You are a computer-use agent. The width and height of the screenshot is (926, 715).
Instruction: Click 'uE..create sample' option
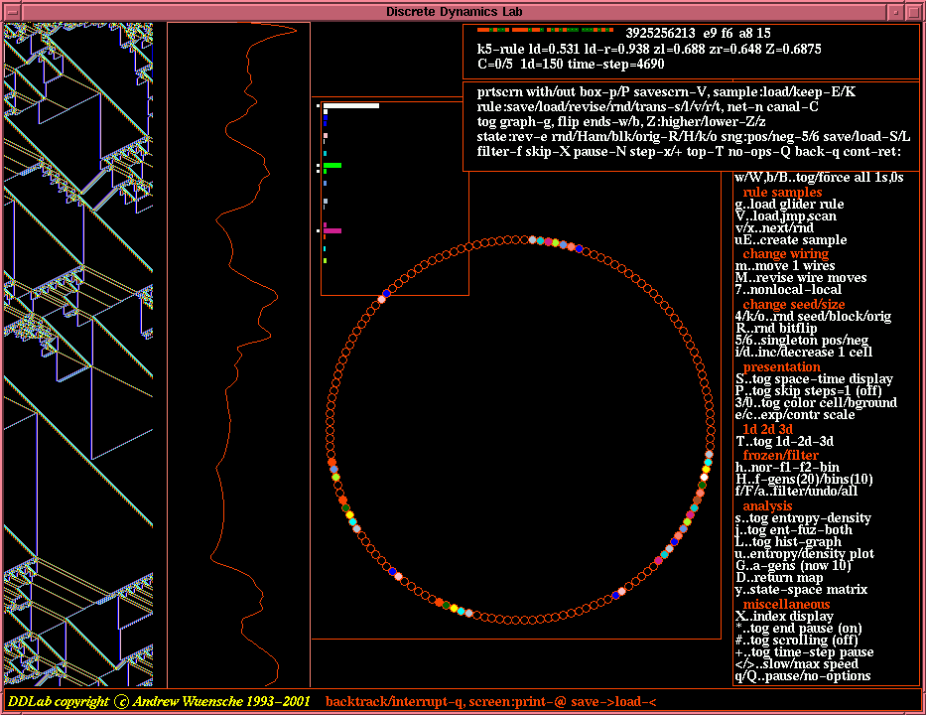click(791, 240)
